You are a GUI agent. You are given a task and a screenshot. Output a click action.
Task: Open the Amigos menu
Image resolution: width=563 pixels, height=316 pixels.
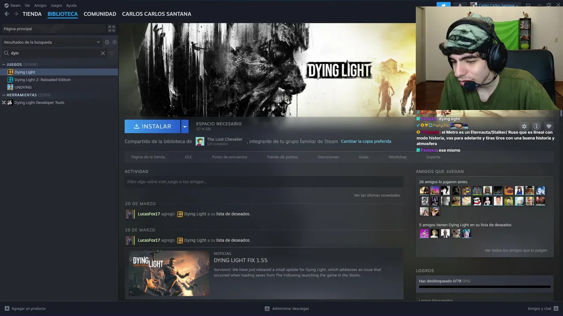40,5
